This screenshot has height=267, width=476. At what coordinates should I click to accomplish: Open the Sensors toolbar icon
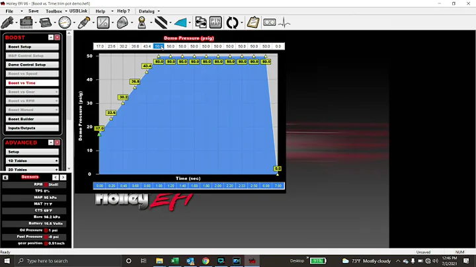(x=26, y=22)
